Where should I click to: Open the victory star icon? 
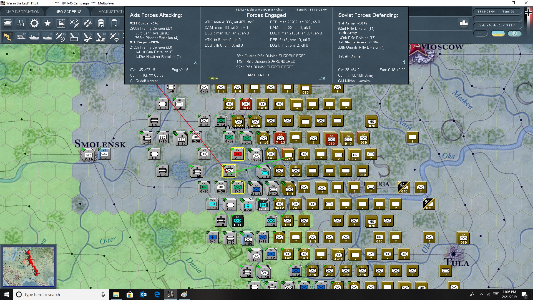point(47,23)
